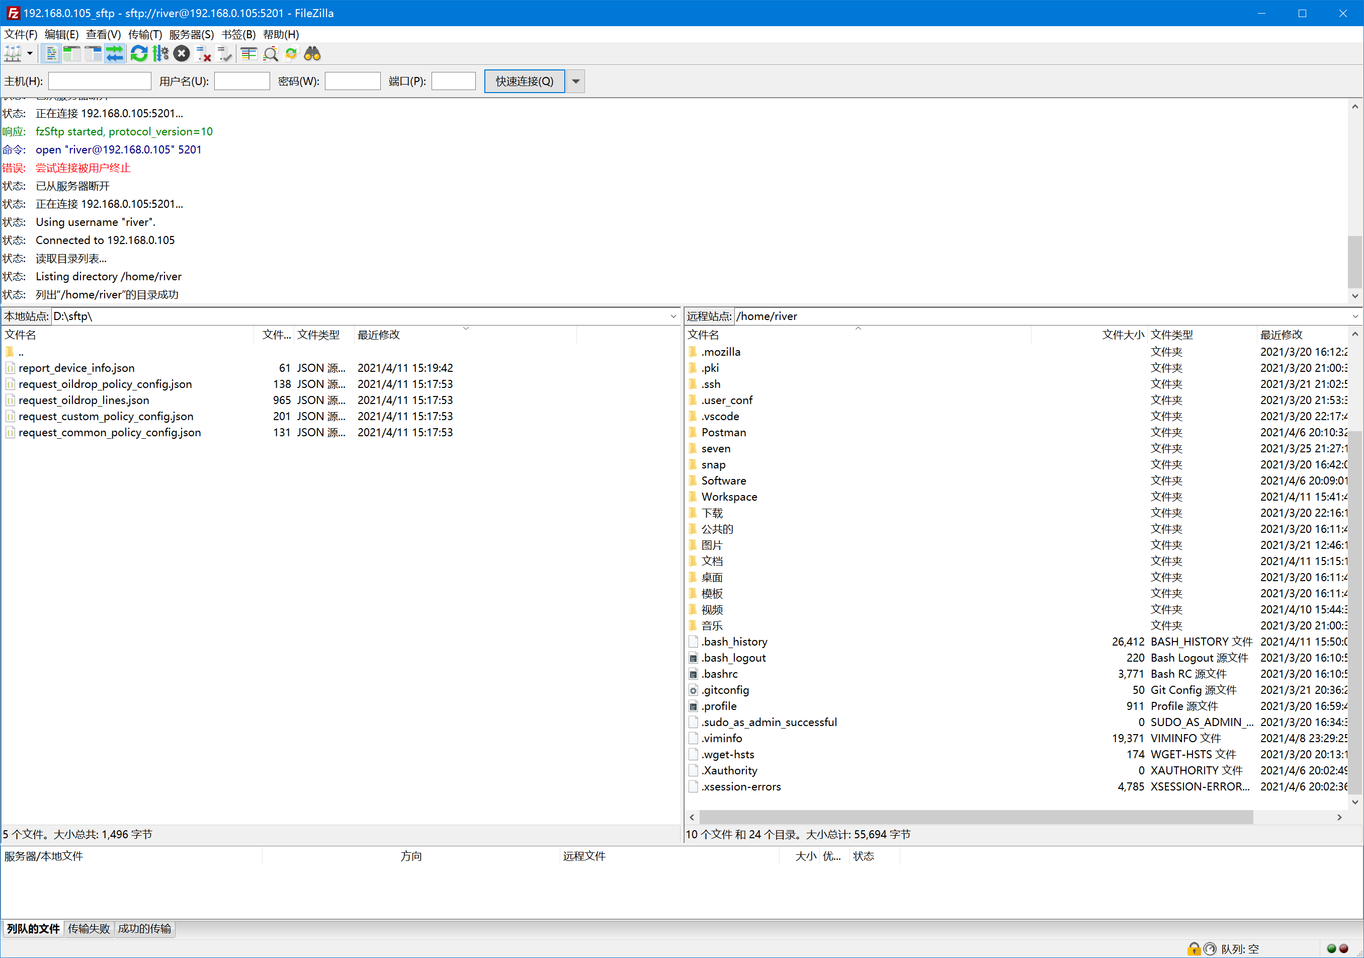
Task: Click the speed limit gauge icon in status bar
Action: point(1210,948)
